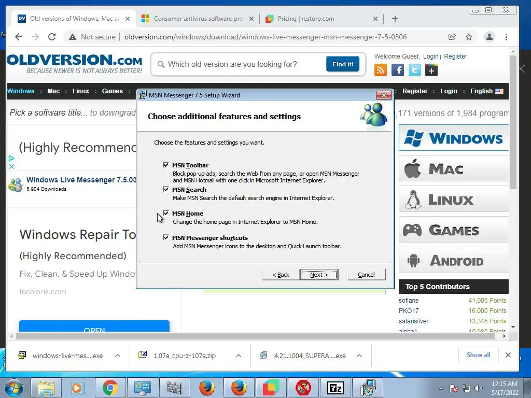
Task: Click Login in the black nav bar
Action: tap(449, 91)
